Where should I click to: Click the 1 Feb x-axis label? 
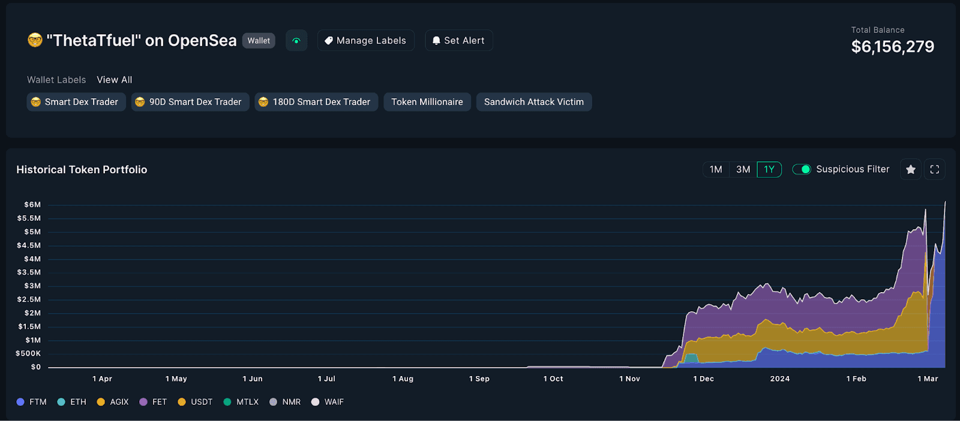pyautogui.click(x=856, y=379)
